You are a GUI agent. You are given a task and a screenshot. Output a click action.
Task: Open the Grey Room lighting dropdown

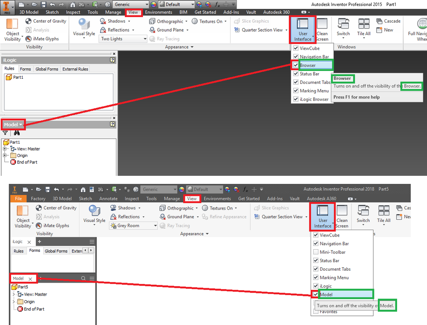coord(133,225)
